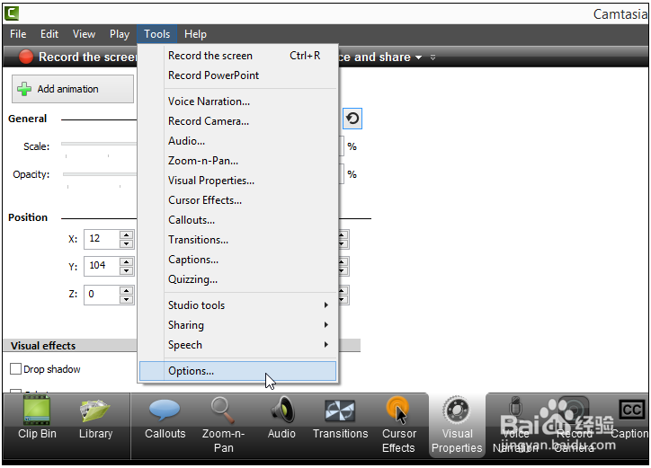This screenshot has width=651, height=468.
Task: Open the Play menu
Action: (x=120, y=34)
